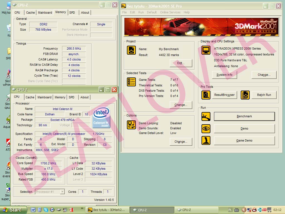Image resolution: width=285 pixels, height=214 pixels.
Task: Click the Display and CPU Settings monitor icon
Action: click(206, 50)
